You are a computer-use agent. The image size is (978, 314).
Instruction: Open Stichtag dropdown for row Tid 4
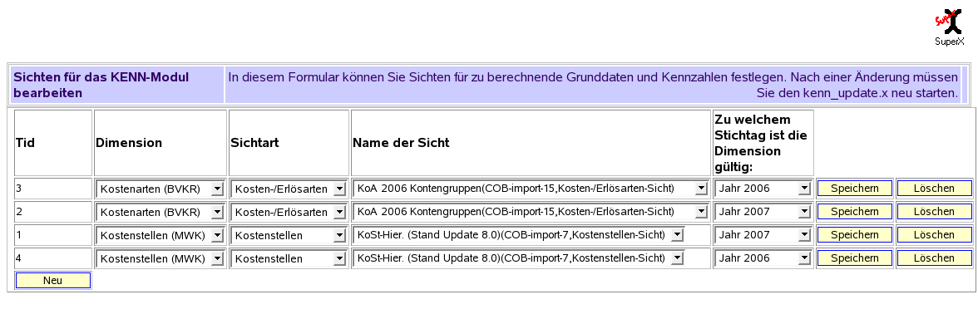point(762,258)
